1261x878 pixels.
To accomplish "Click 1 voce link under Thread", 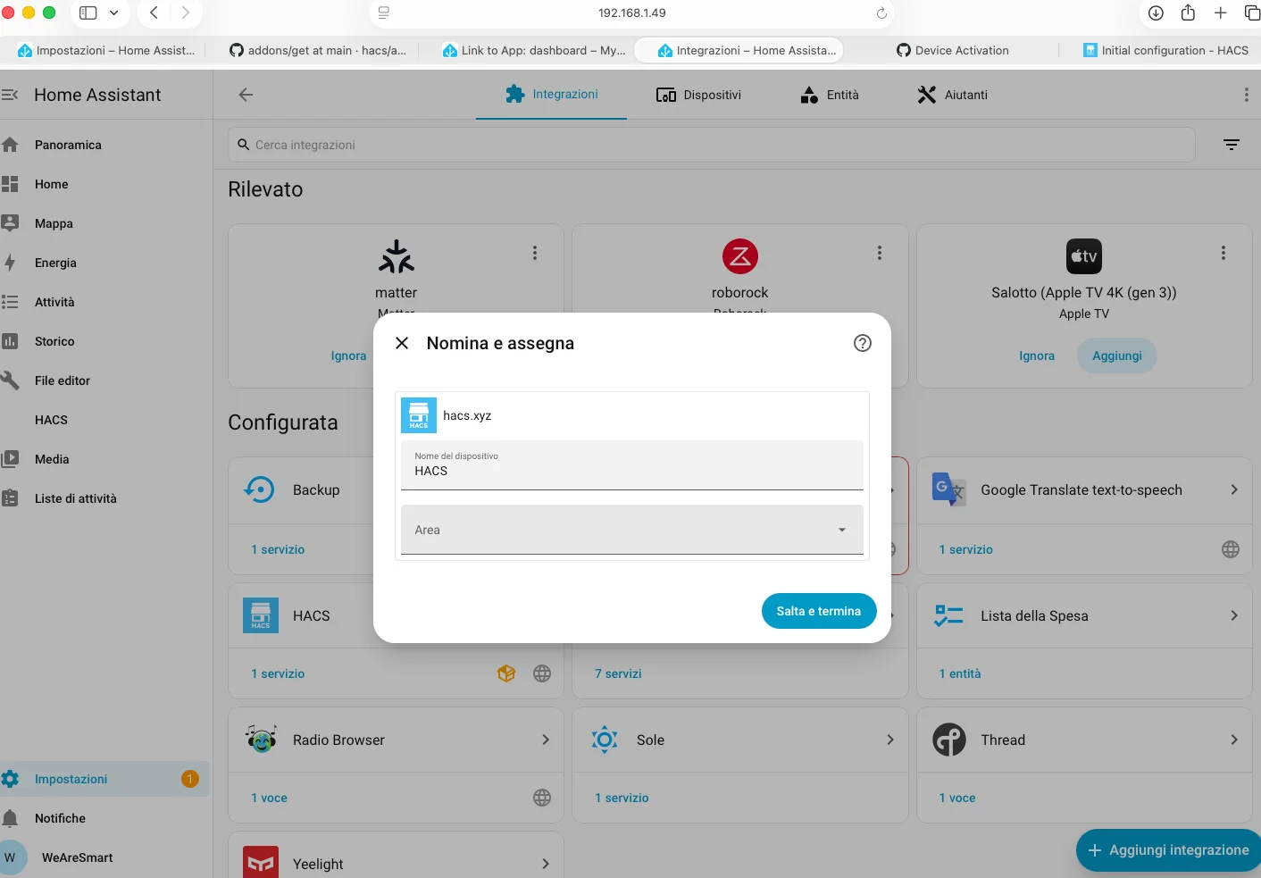I will click(957, 798).
